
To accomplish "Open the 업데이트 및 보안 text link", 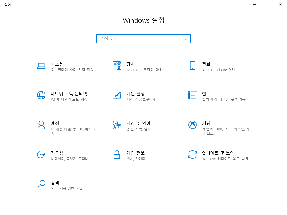I will 218,153.
